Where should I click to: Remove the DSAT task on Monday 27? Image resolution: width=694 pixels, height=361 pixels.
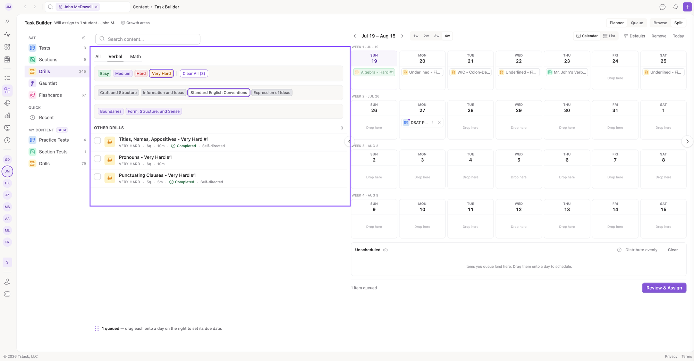point(439,123)
